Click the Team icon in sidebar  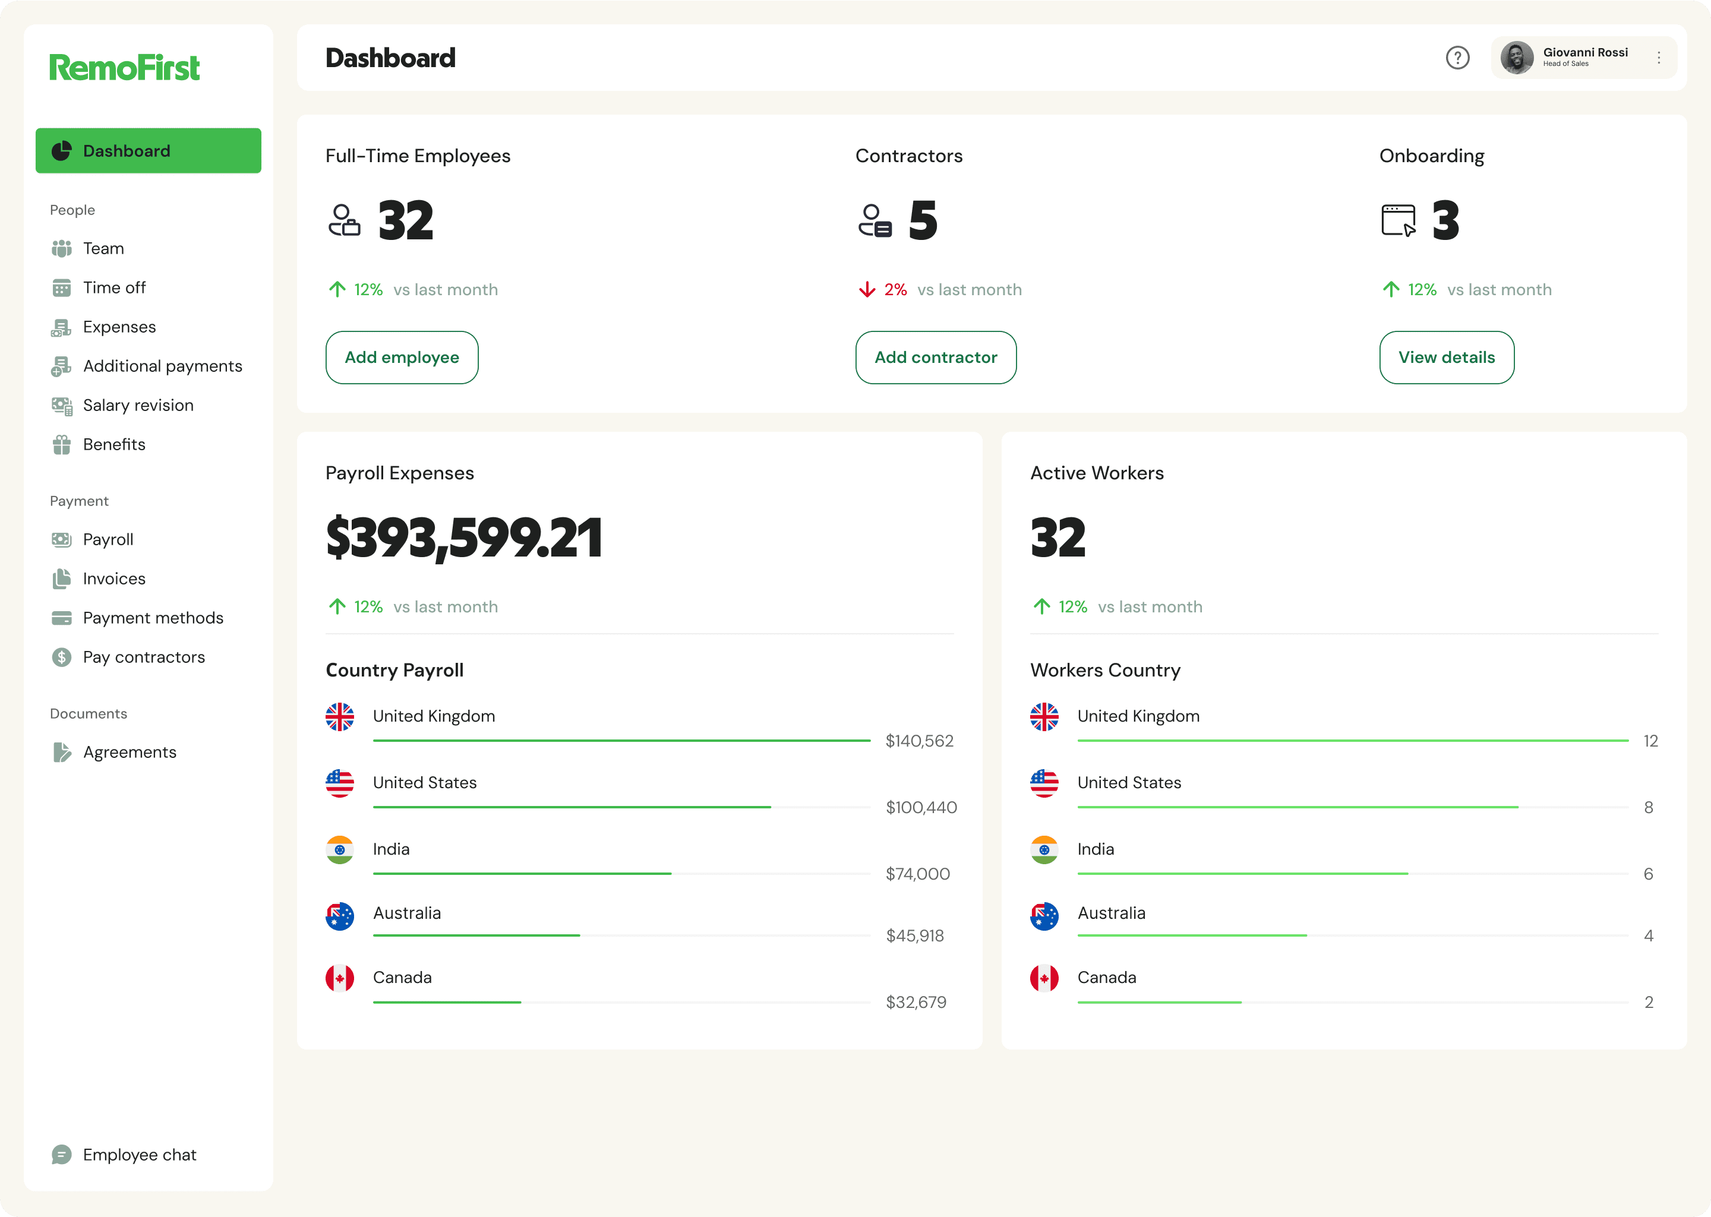(61, 248)
